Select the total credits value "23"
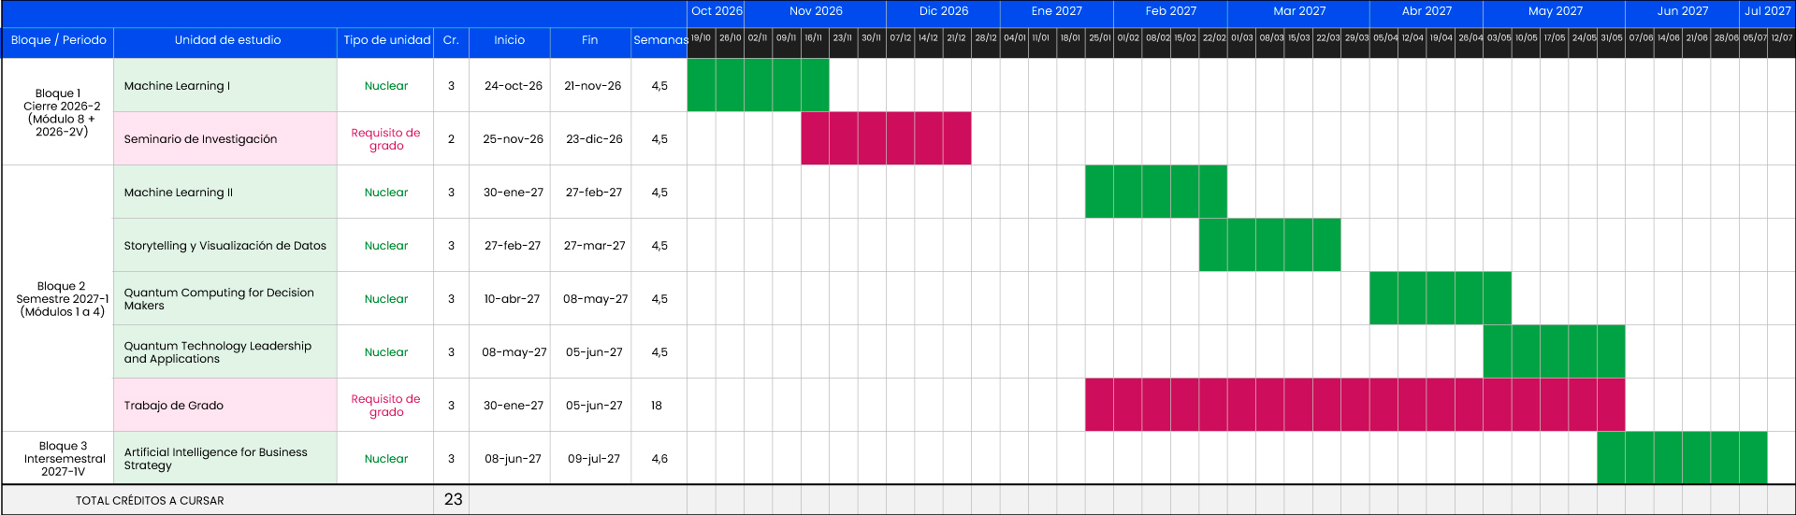Viewport: 1796px width, 515px height. 453,499
